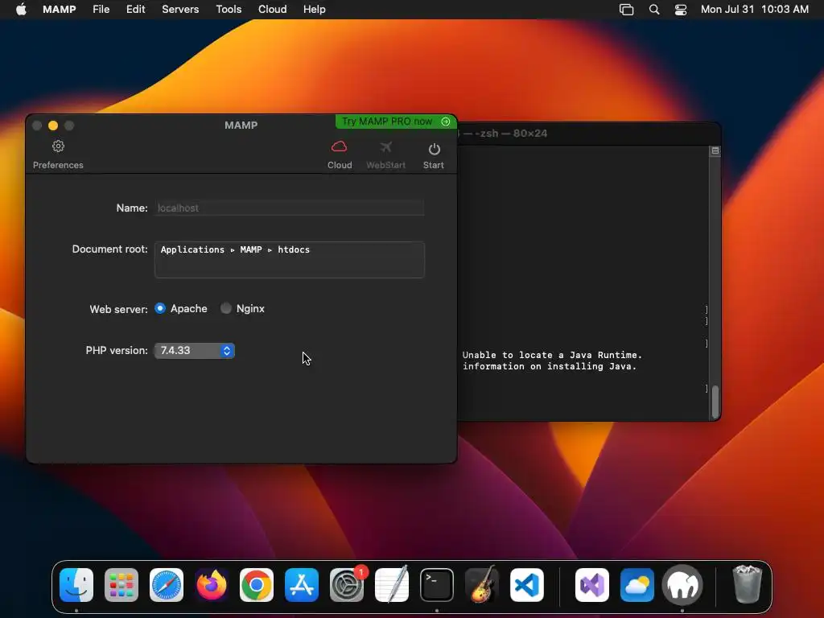Screen dimensions: 824x618
Task: Start servers with the power icon
Action: click(x=434, y=149)
